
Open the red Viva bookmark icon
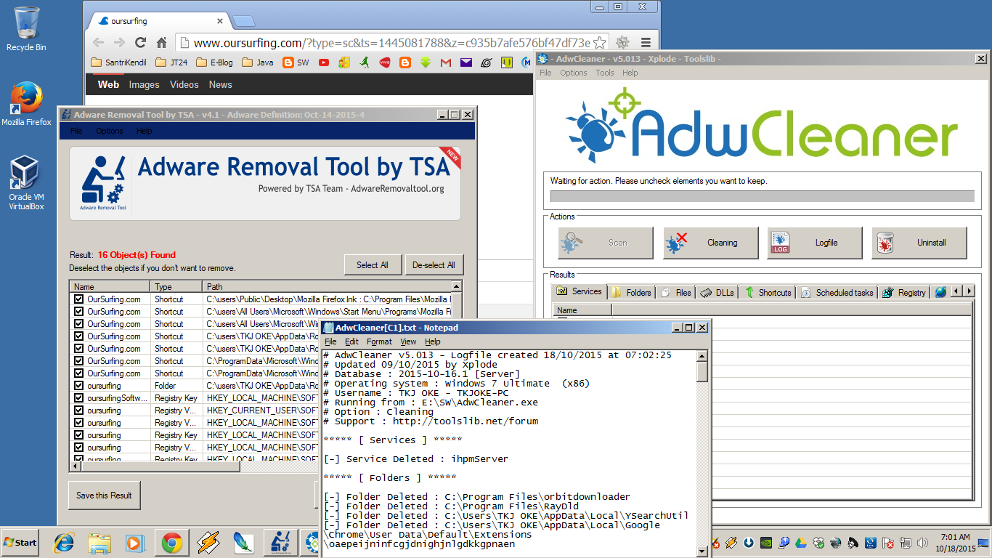[x=385, y=62]
